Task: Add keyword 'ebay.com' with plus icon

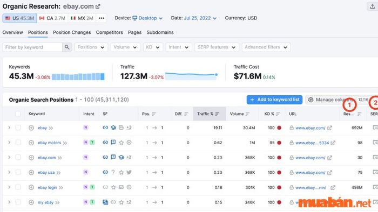Action: (x=31, y=158)
